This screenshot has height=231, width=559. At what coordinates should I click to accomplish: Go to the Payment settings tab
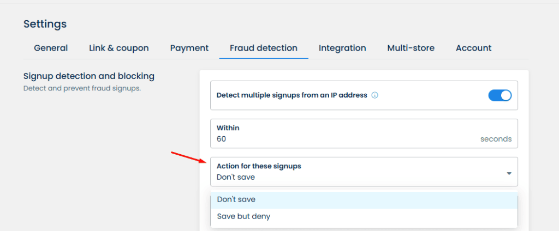click(x=189, y=48)
